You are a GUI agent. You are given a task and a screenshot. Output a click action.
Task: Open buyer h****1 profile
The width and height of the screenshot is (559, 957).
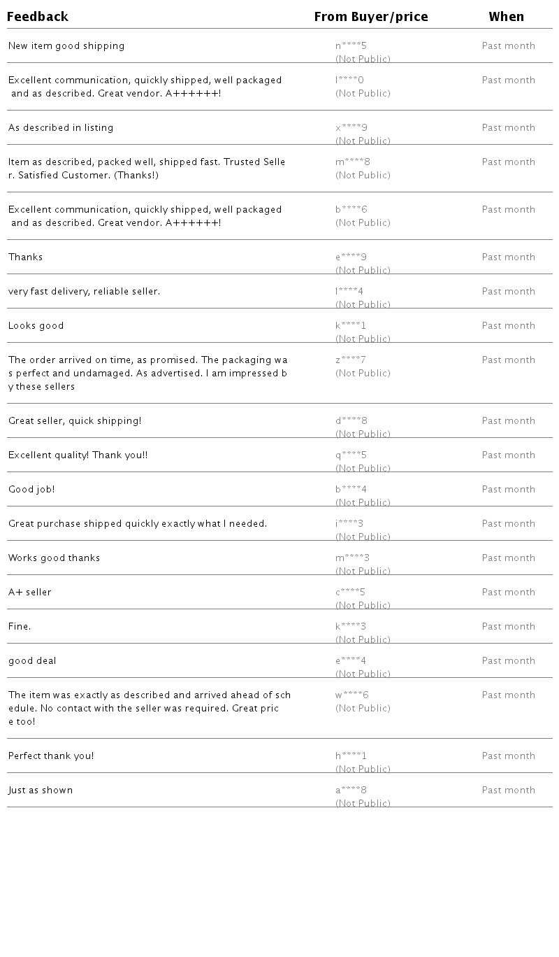pyautogui.click(x=351, y=756)
